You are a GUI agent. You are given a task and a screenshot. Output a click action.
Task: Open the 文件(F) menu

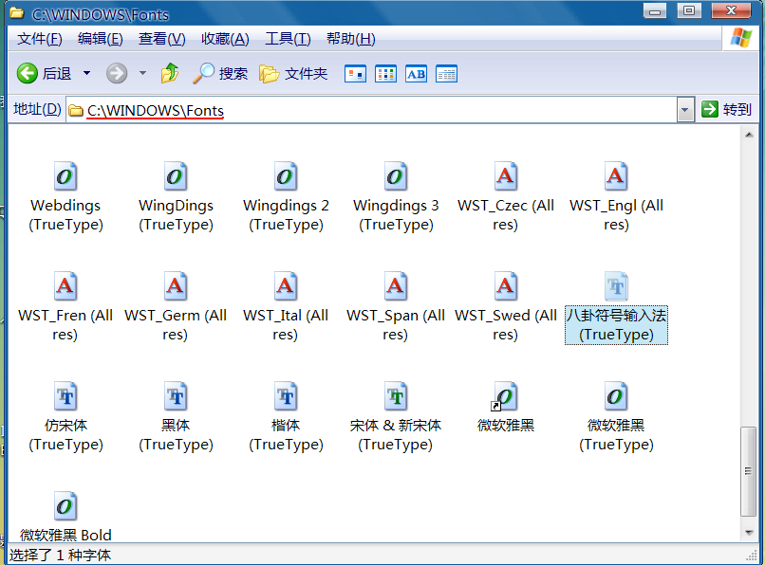pyautogui.click(x=40, y=39)
